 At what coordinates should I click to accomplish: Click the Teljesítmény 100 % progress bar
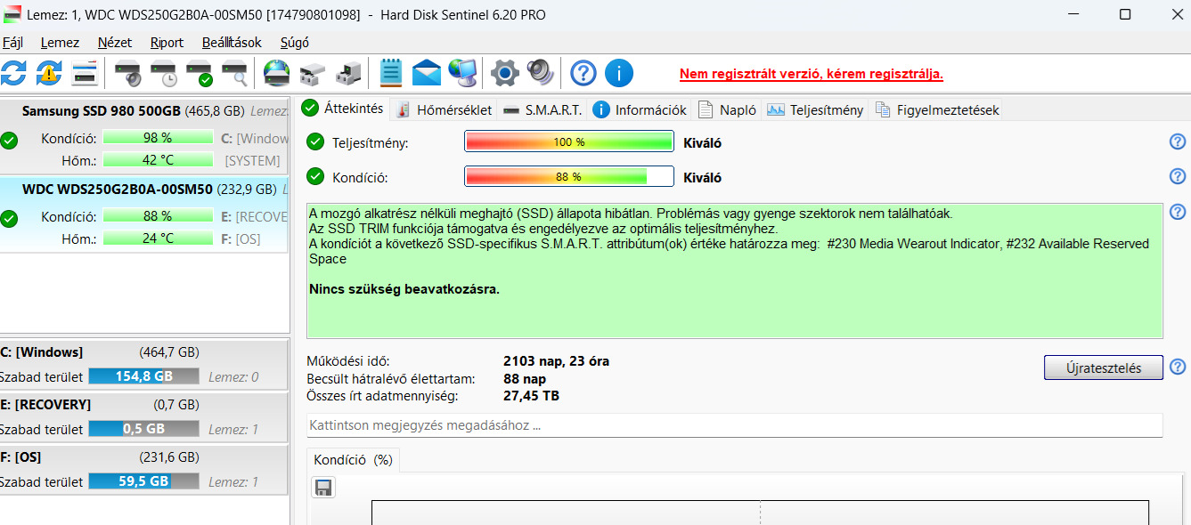coord(569,142)
